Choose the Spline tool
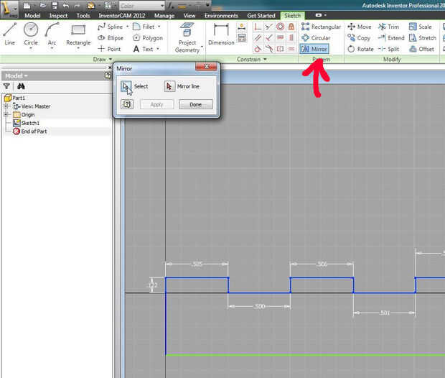 coord(110,27)
